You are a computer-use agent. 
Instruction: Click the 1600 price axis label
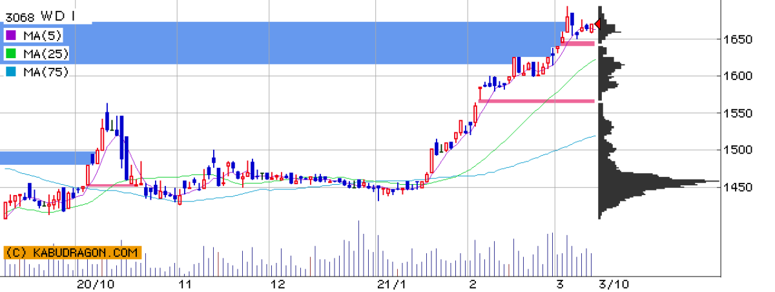[739, 76]
